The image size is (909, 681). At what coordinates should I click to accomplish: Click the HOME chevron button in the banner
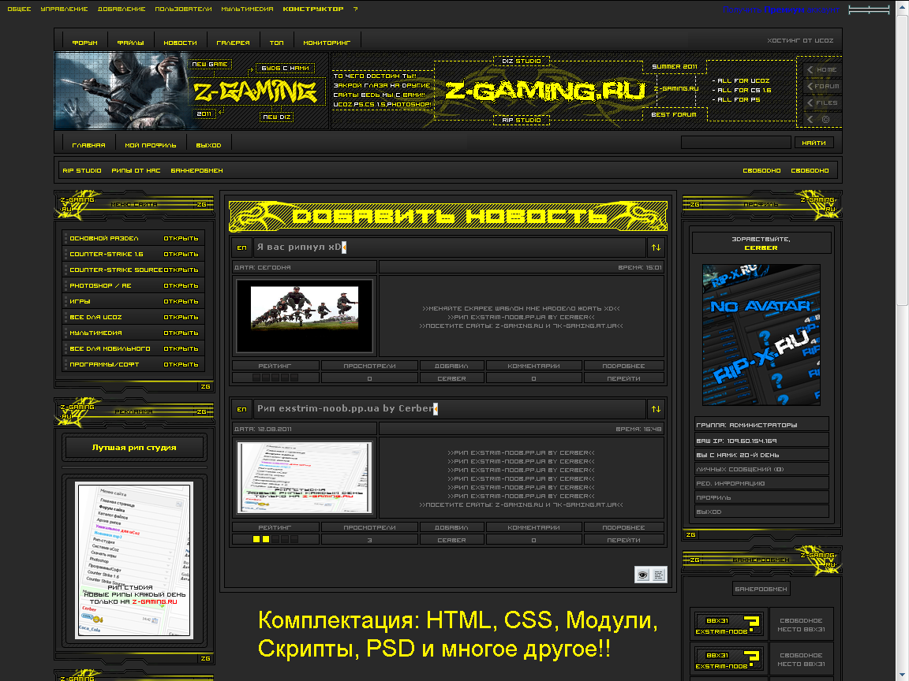click(x=821, y=69)
